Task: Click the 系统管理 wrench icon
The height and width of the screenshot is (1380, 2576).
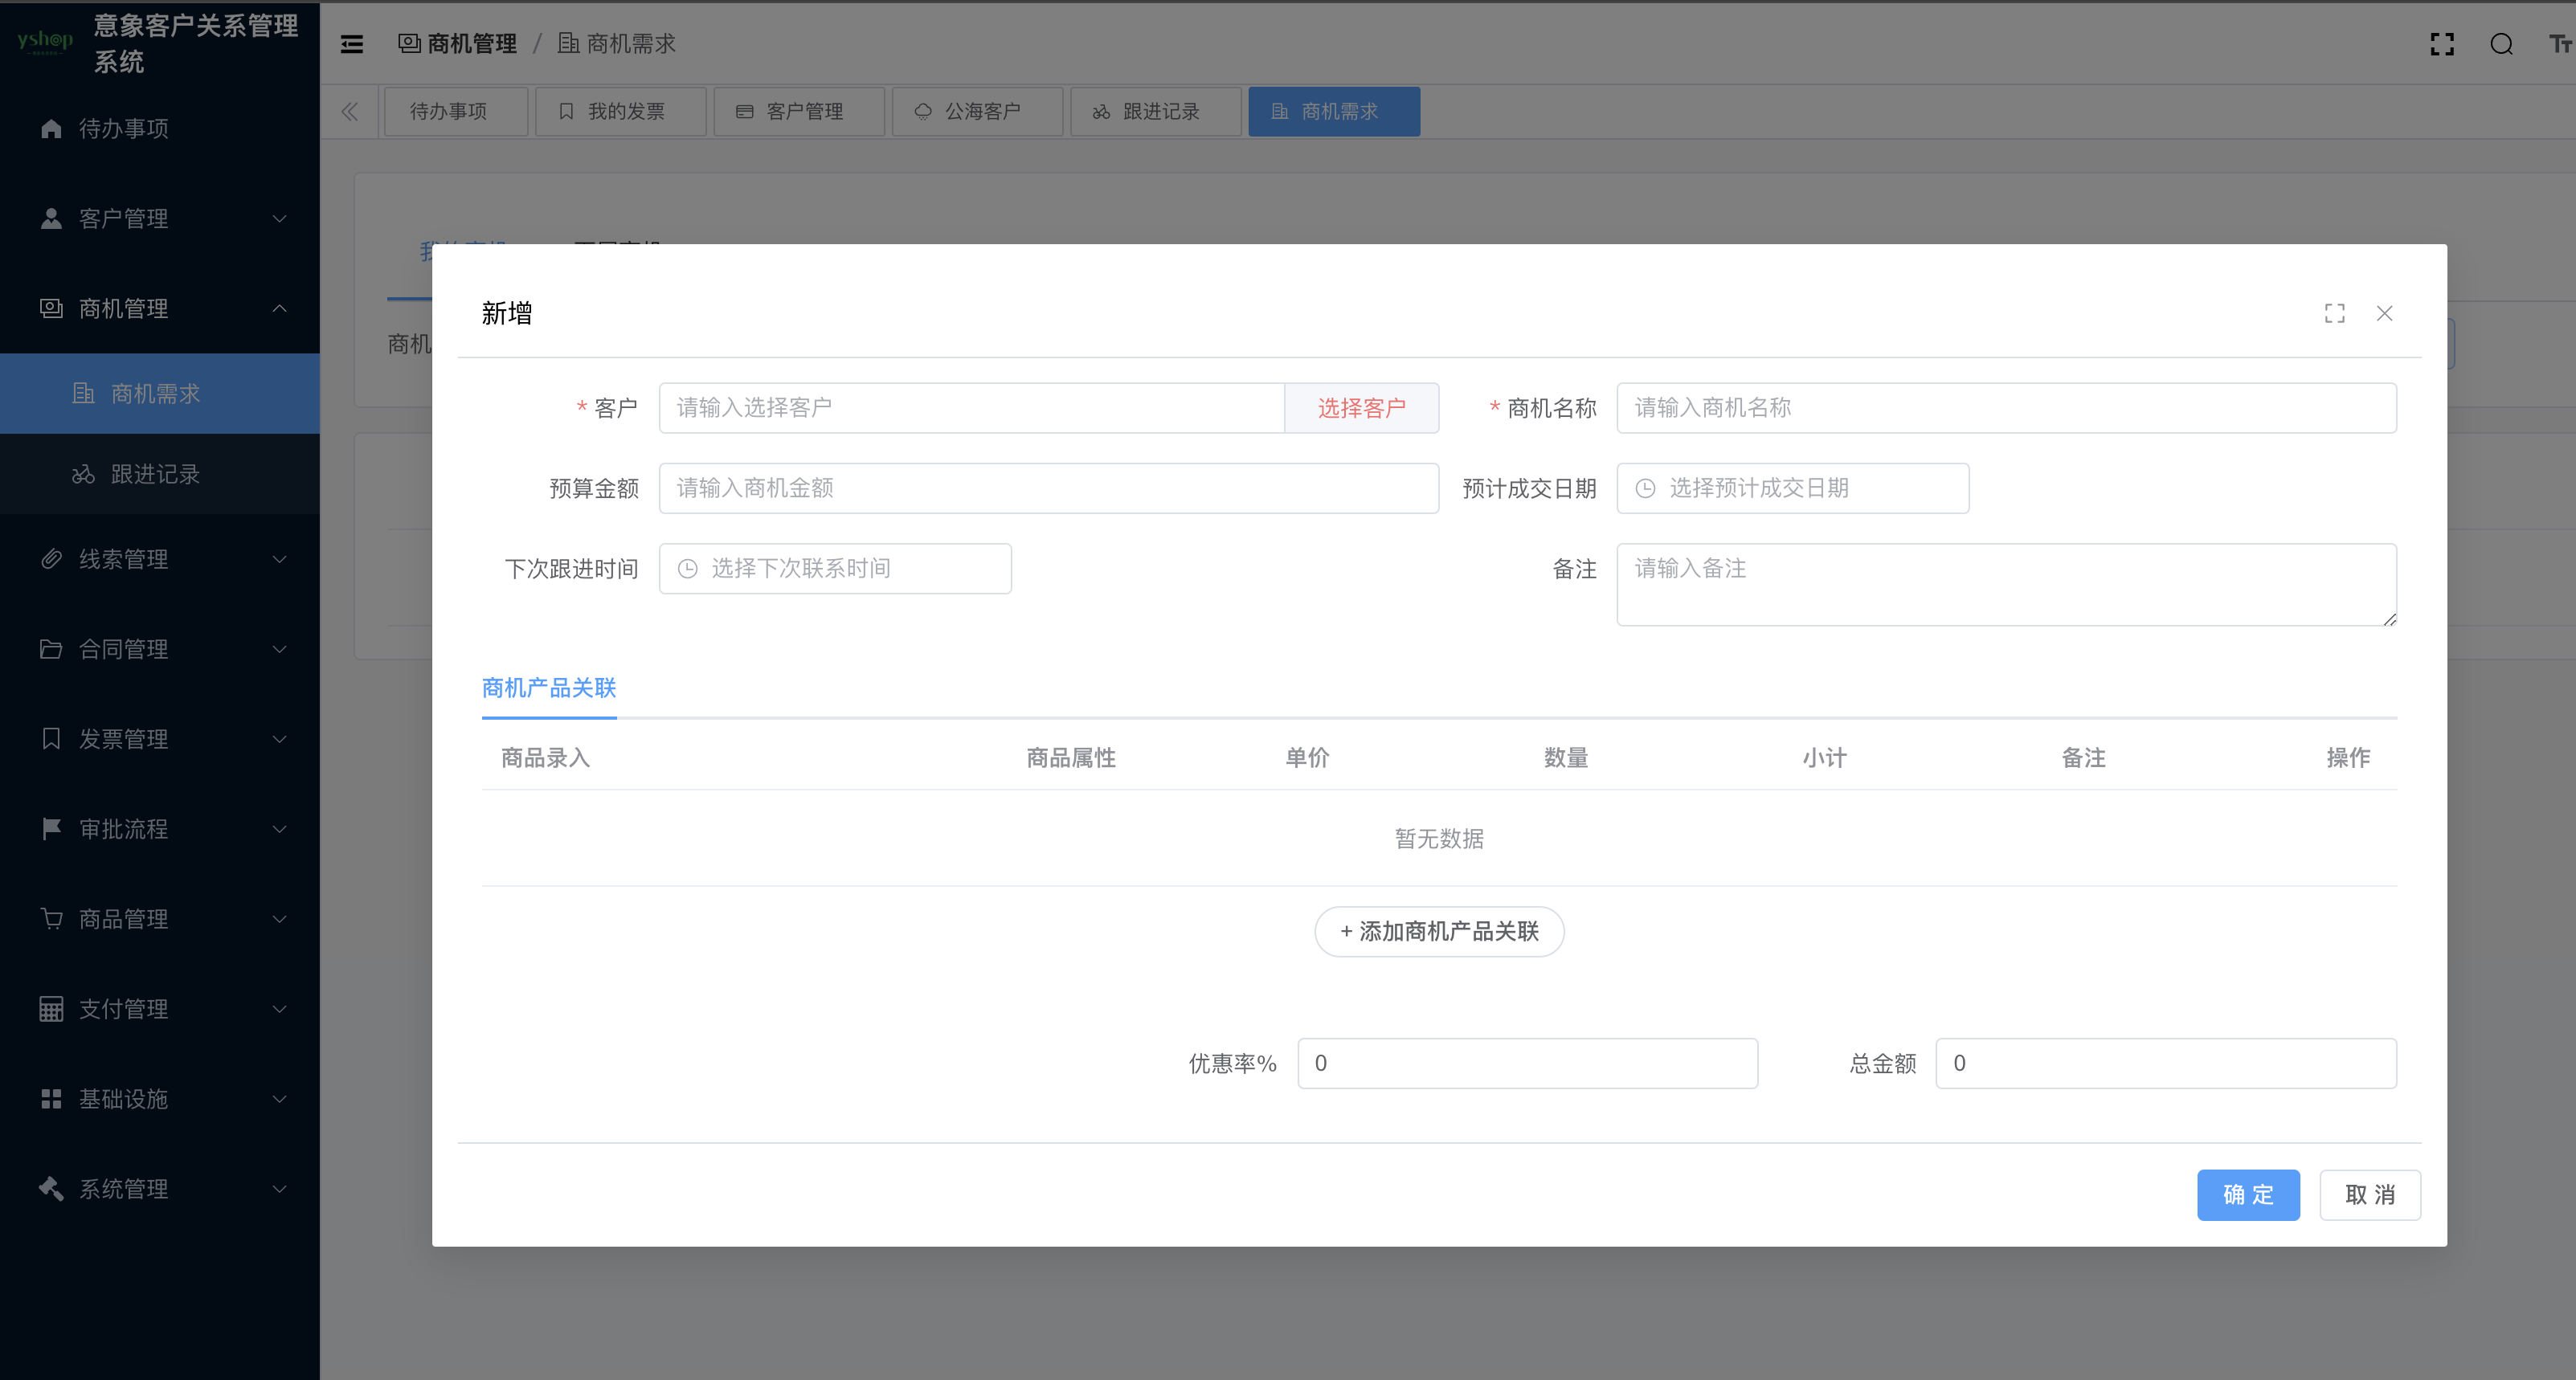Action: (51, 1188)
